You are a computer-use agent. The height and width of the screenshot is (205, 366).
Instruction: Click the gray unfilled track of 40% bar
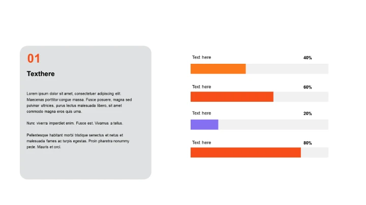click(x=287, y=69)
